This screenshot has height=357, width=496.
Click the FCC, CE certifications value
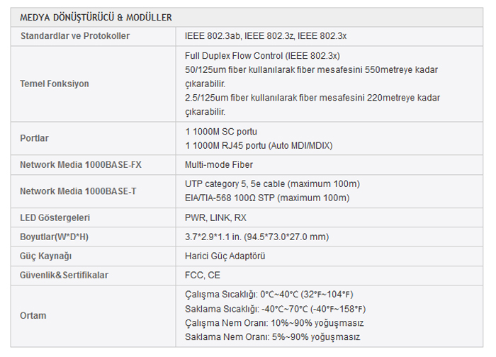click(203, 276)
